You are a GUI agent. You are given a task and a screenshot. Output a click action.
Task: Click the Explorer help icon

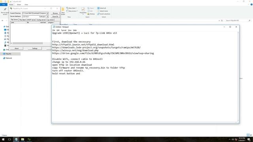(251, 5)
